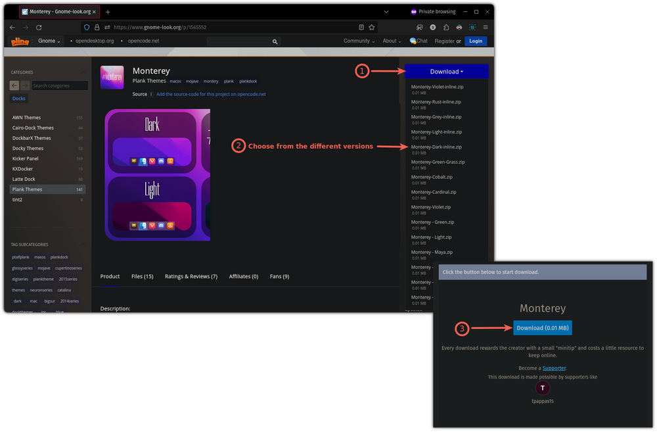Click the tracking protection shield icon
Viewport: 657px width, 432px height.
(86, 28)
